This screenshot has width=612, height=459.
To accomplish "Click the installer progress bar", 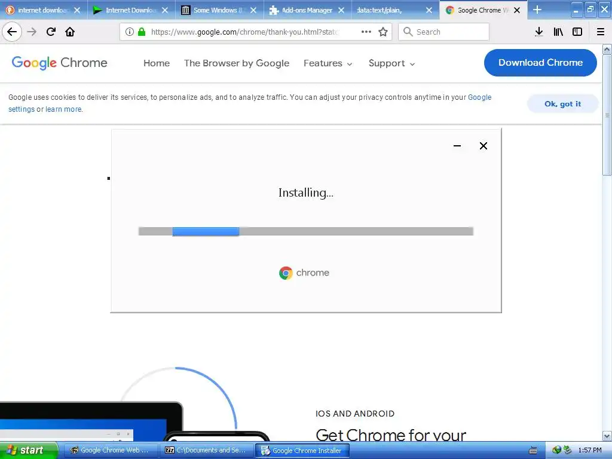I will click(305, 231).
